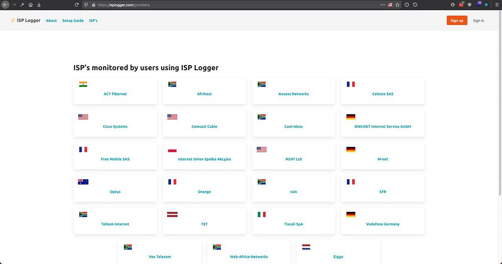Click the Sign in link
This screenshot has height=264, width=502.
[478, 21]
